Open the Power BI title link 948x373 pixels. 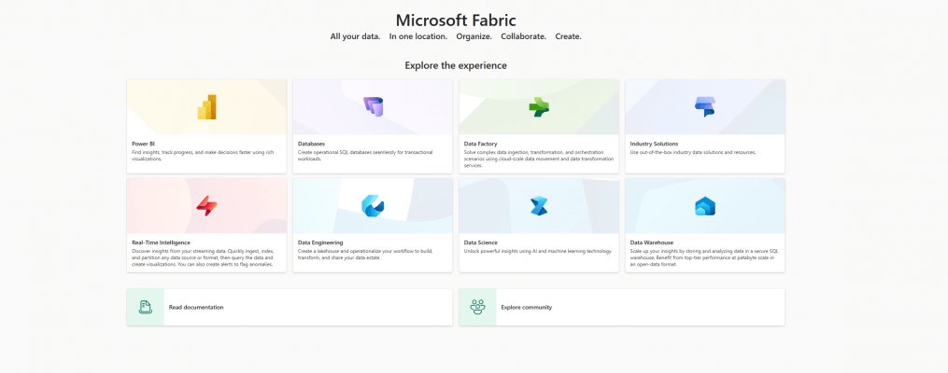[143, 144]
